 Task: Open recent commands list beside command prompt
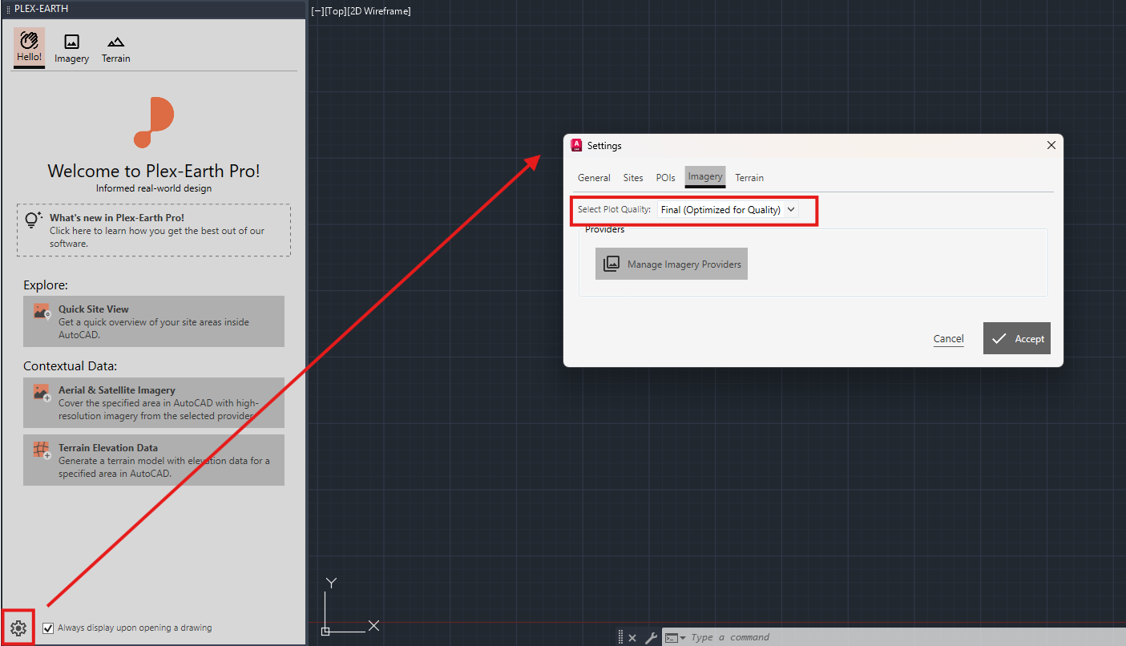[x=675, y=638]
